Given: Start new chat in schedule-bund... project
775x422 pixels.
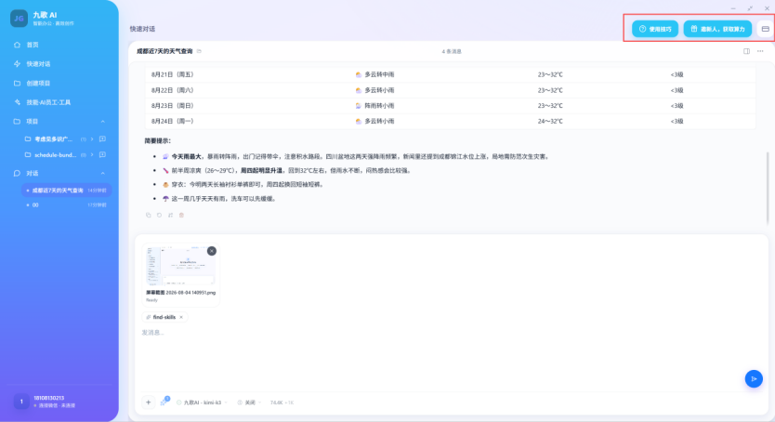Looking at the screenshot, I should coord(102,154).
